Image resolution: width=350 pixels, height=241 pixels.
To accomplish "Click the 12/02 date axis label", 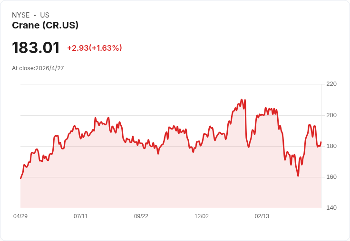I will point(202,216).
